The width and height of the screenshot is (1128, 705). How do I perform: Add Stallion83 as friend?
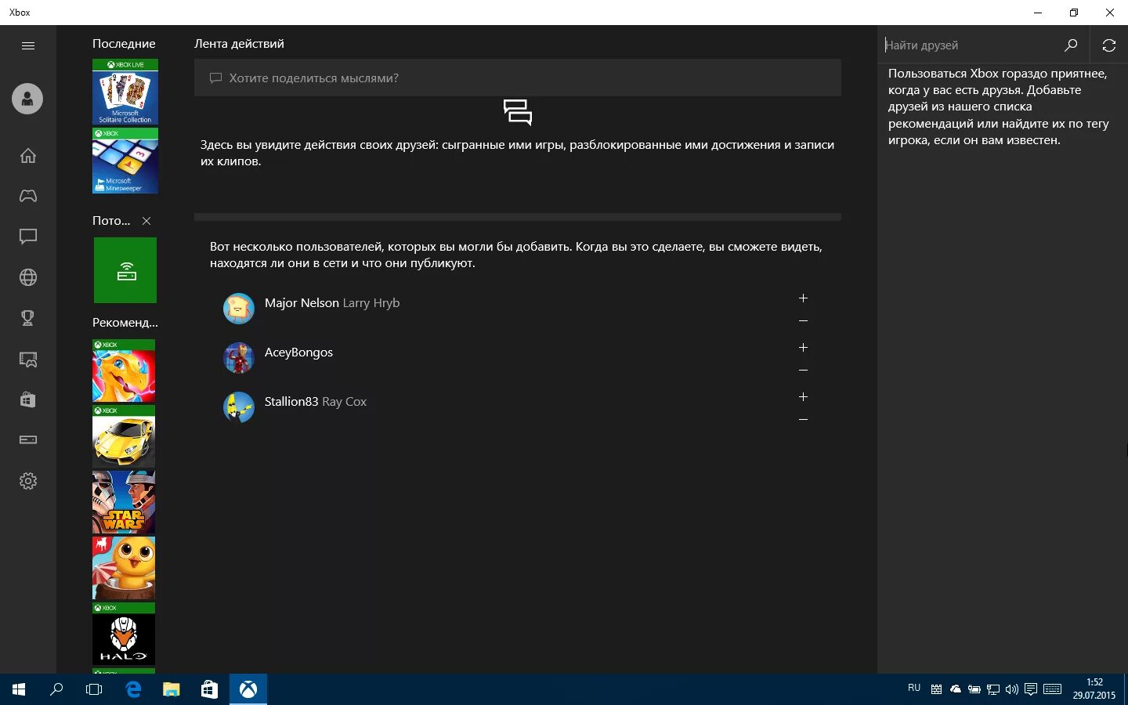coord(803,397)
